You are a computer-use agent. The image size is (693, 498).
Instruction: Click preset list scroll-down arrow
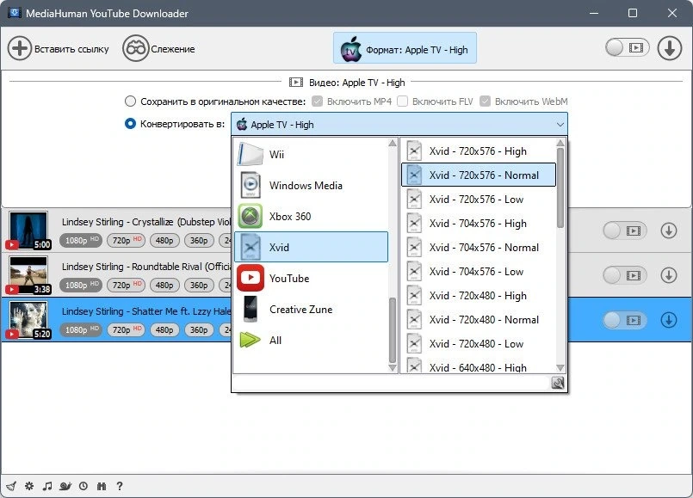pos(560,368)
